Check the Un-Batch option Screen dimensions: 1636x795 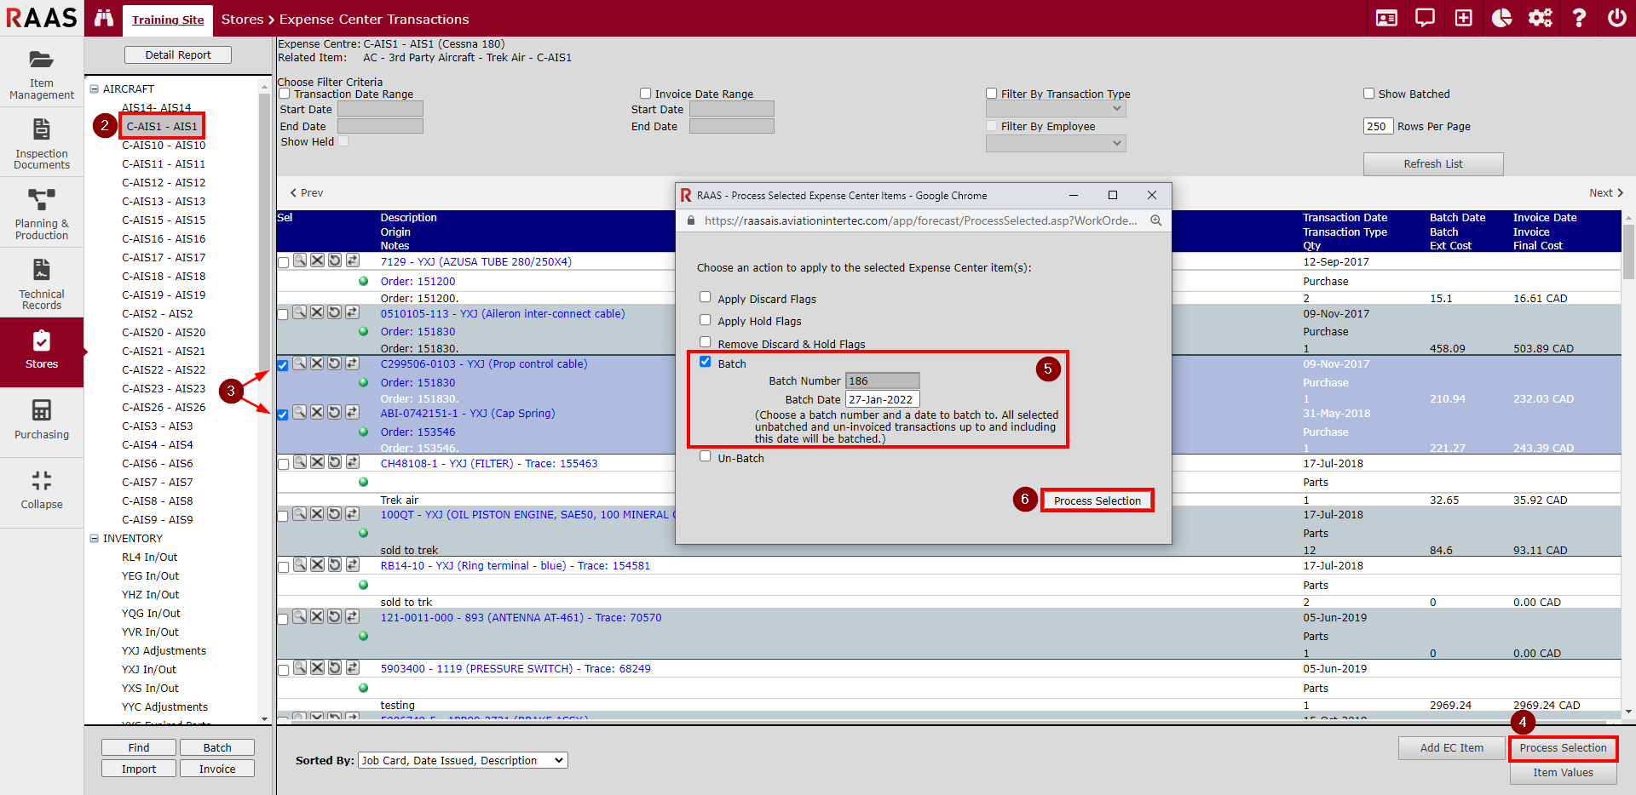tap(705, 456)
